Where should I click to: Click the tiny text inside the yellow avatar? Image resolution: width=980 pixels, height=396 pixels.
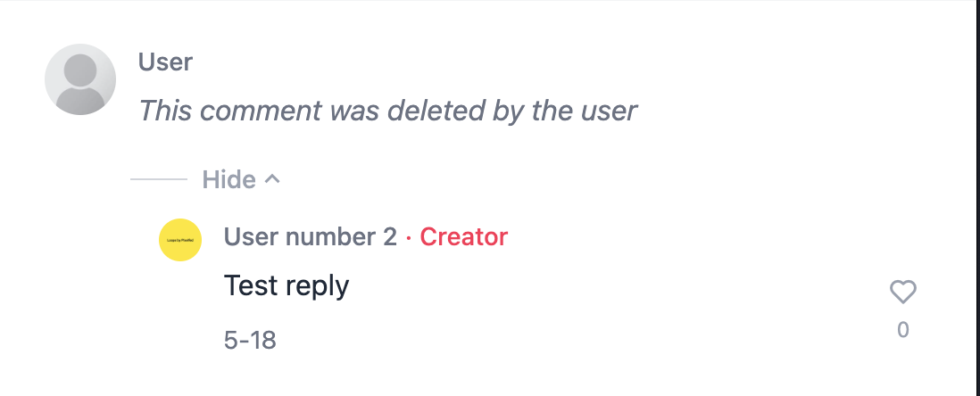click(180, 241)
